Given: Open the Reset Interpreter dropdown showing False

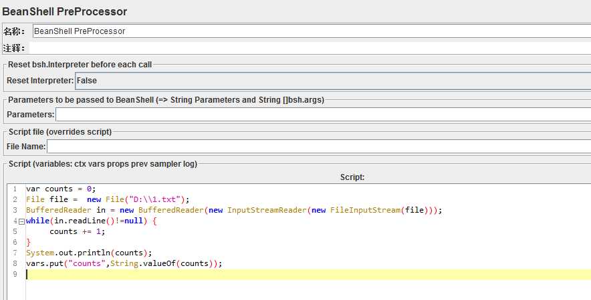Looking at the screenshot, I should point(333,81).
